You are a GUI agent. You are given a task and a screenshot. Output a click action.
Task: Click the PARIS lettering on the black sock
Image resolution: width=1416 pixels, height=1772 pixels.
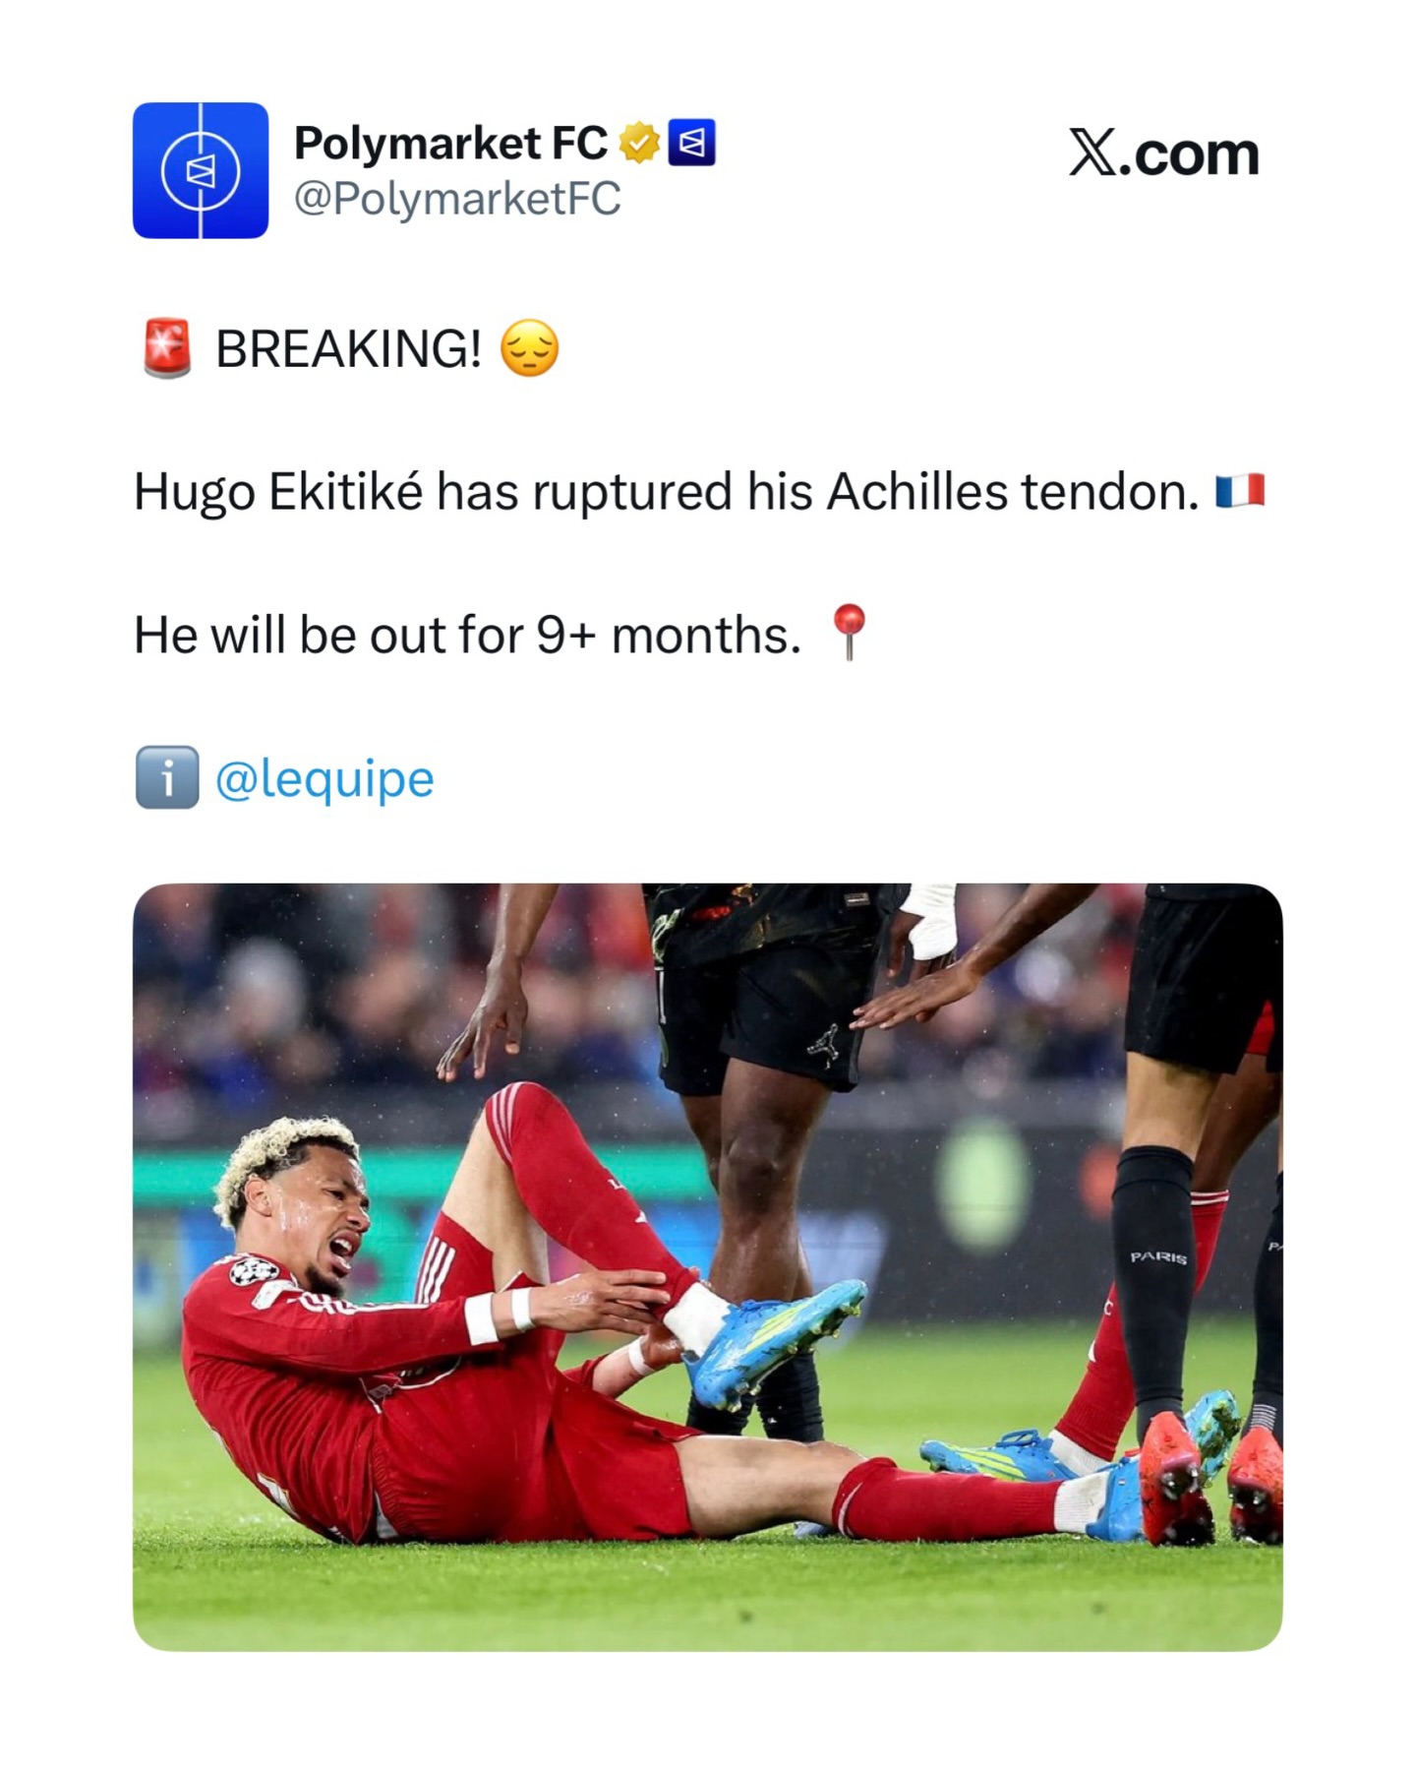point(1158,1257)
